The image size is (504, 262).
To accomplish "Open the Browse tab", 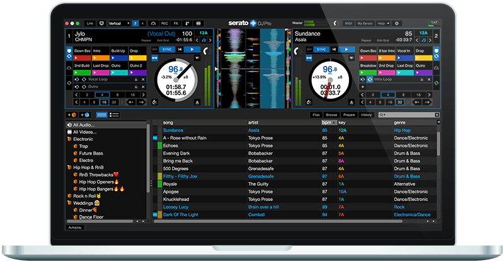I will pyautogui.click(x=331, y=115).
